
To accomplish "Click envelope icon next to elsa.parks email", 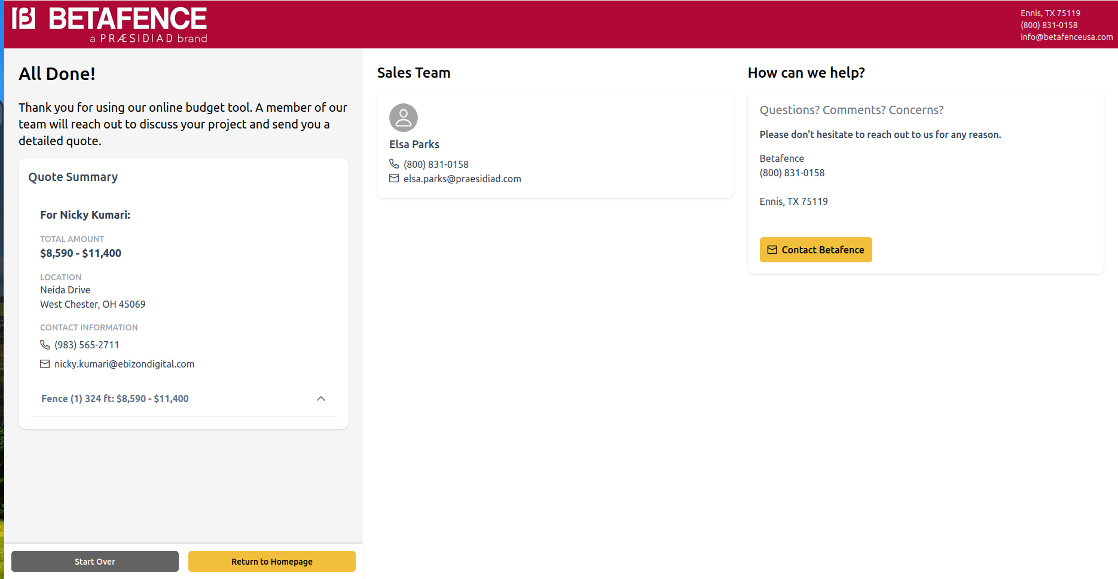I will click(x=394, y=178).
